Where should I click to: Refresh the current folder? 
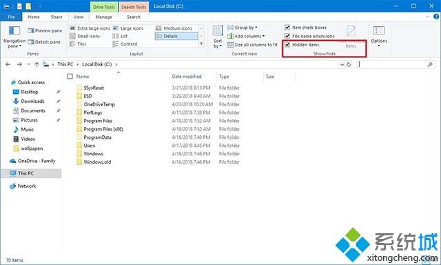pos(349,64)
